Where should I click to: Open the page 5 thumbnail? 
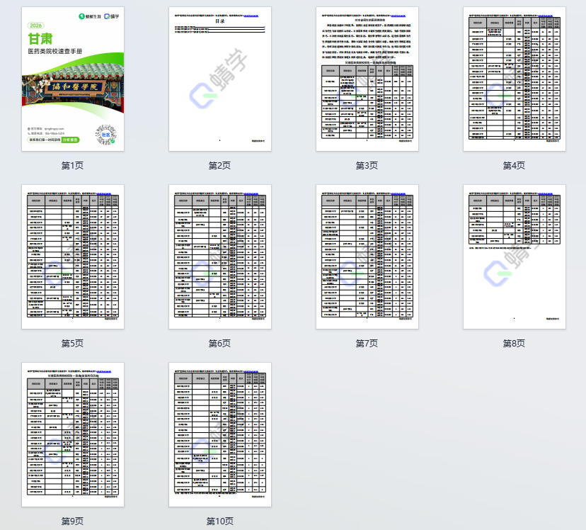point(73,256)
